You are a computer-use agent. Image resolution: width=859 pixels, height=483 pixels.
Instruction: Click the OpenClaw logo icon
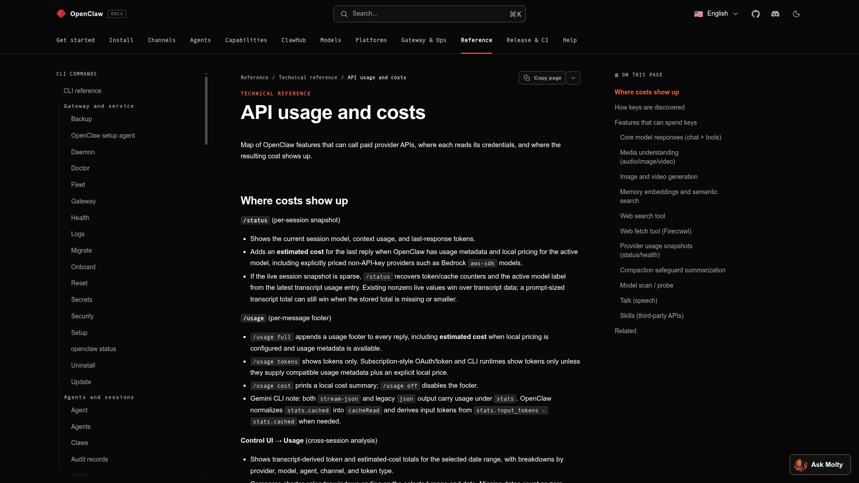pyautogui.click(x=61, y=14)
